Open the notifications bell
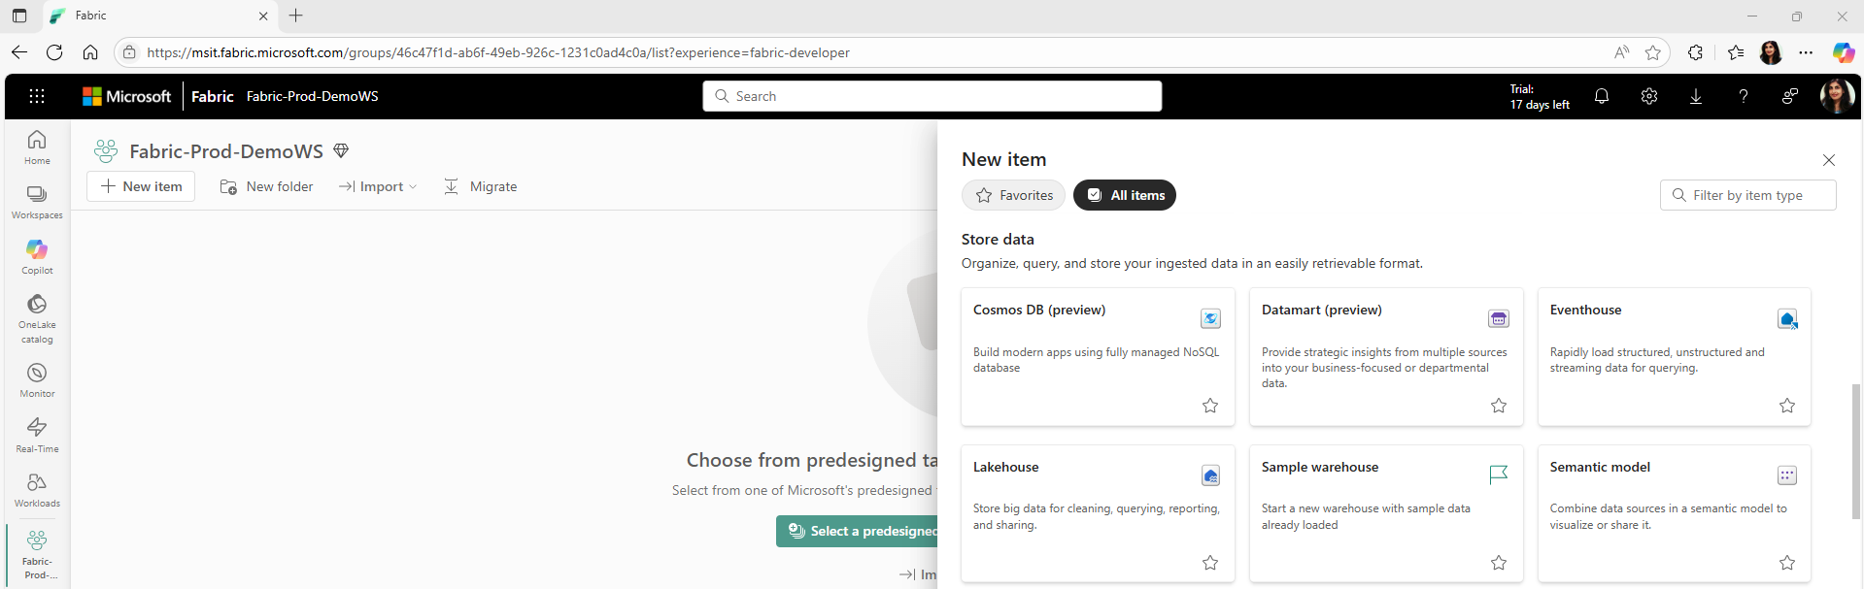Viewport: 1864px width, 589px height. (x=1602, y=96)
